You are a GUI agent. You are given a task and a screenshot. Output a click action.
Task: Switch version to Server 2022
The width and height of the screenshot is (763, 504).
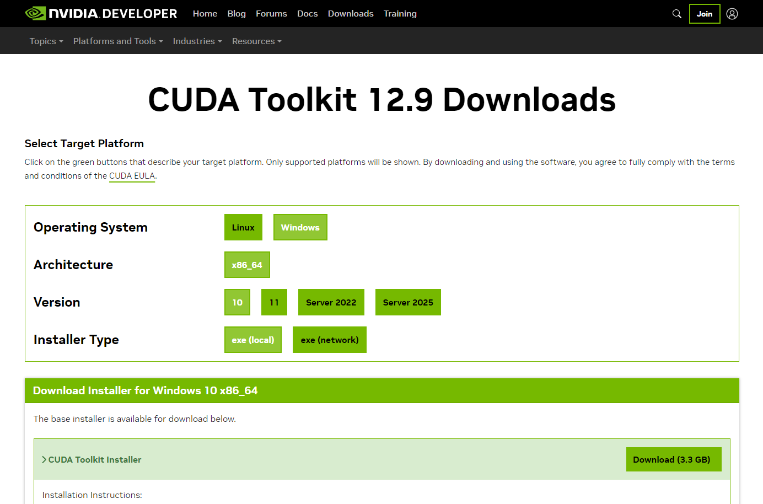(x=331, y=302)
